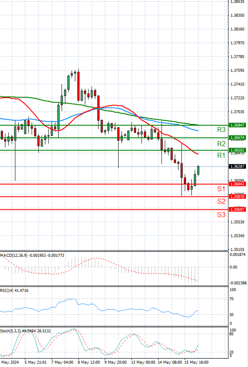The width and height of the screenshot is (248, 367).
Task: Select the 1.36502 price tag
Action: [x=237, y=150]
